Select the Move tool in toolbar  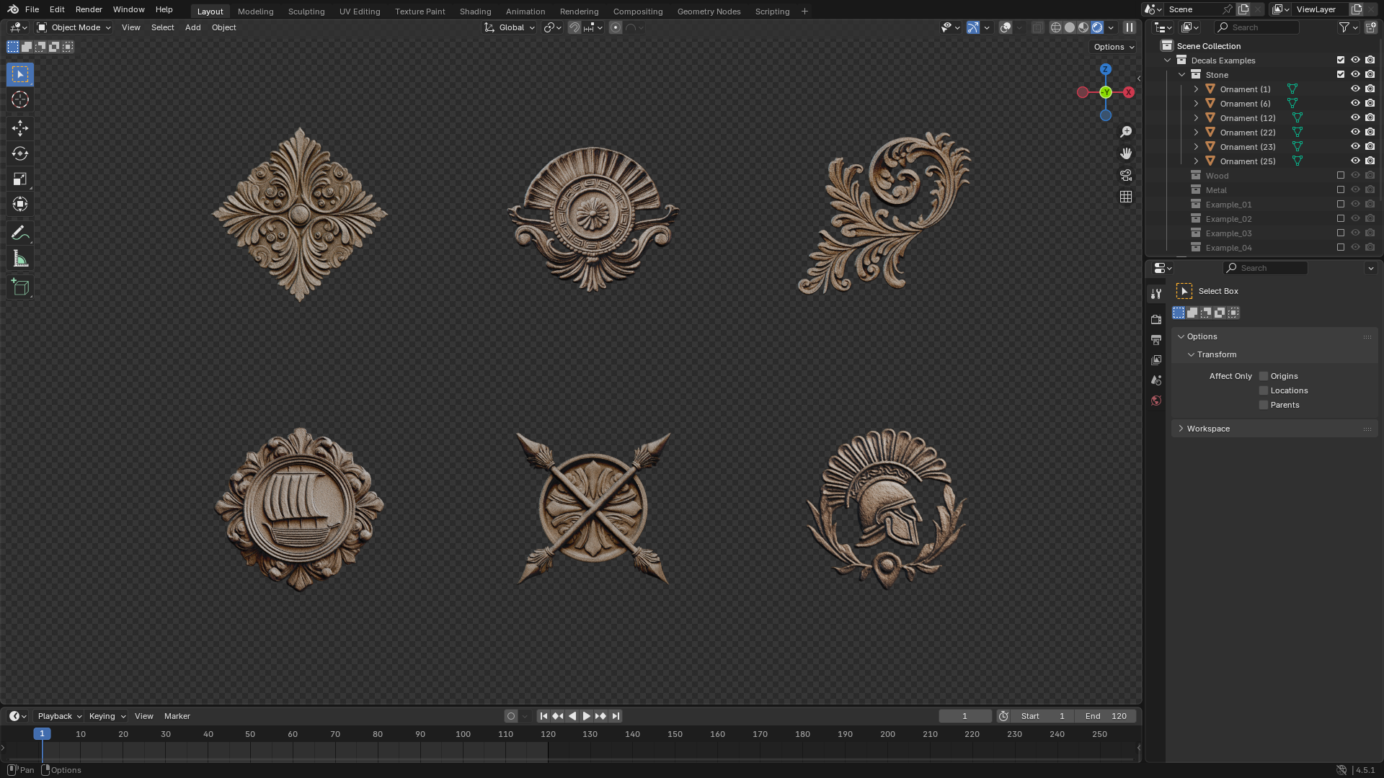click(x=20, y=128)
